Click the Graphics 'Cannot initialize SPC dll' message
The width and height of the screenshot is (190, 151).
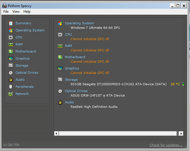(90, 73)
